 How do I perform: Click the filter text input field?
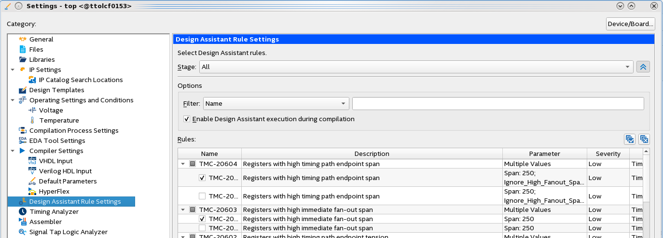tap(498, 103)
